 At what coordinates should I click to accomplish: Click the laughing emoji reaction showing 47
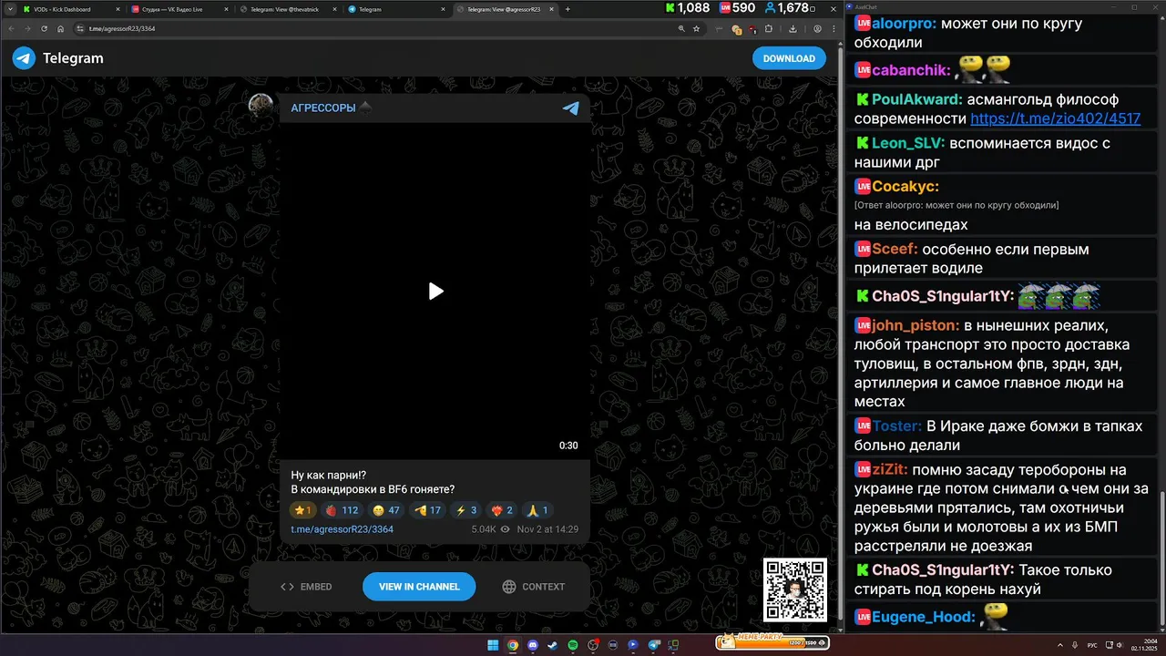click(386, 510)
